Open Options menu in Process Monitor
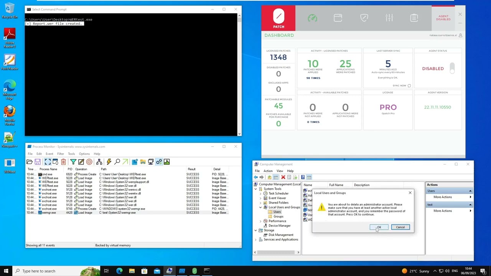 84,154
